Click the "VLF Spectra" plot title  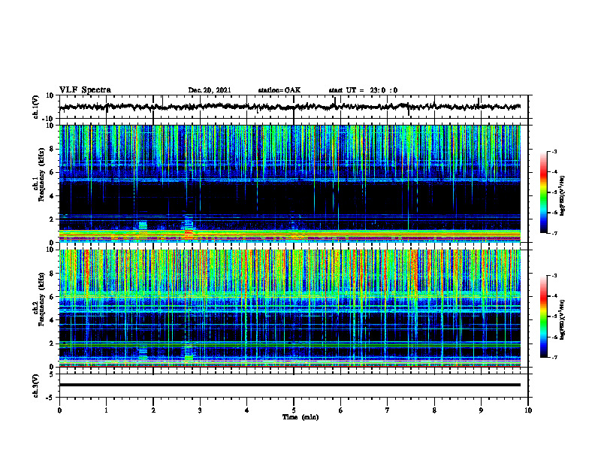pyautogui.click(x=85, y=90)
